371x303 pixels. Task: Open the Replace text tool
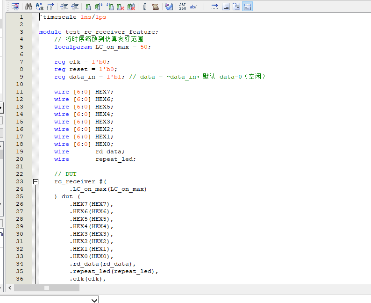pos(40,7)
